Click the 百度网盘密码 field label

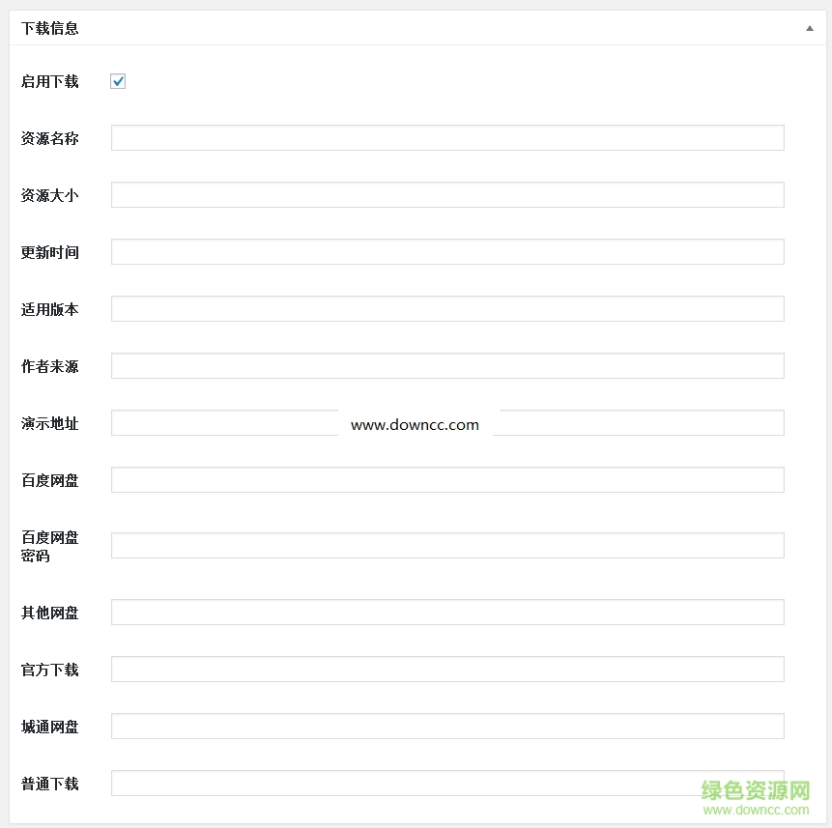pyautogui.click(x=49, y=547)
